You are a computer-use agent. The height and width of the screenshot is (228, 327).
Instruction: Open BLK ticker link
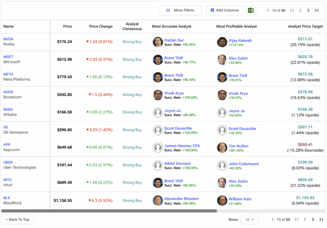click(x=7, y=198)
